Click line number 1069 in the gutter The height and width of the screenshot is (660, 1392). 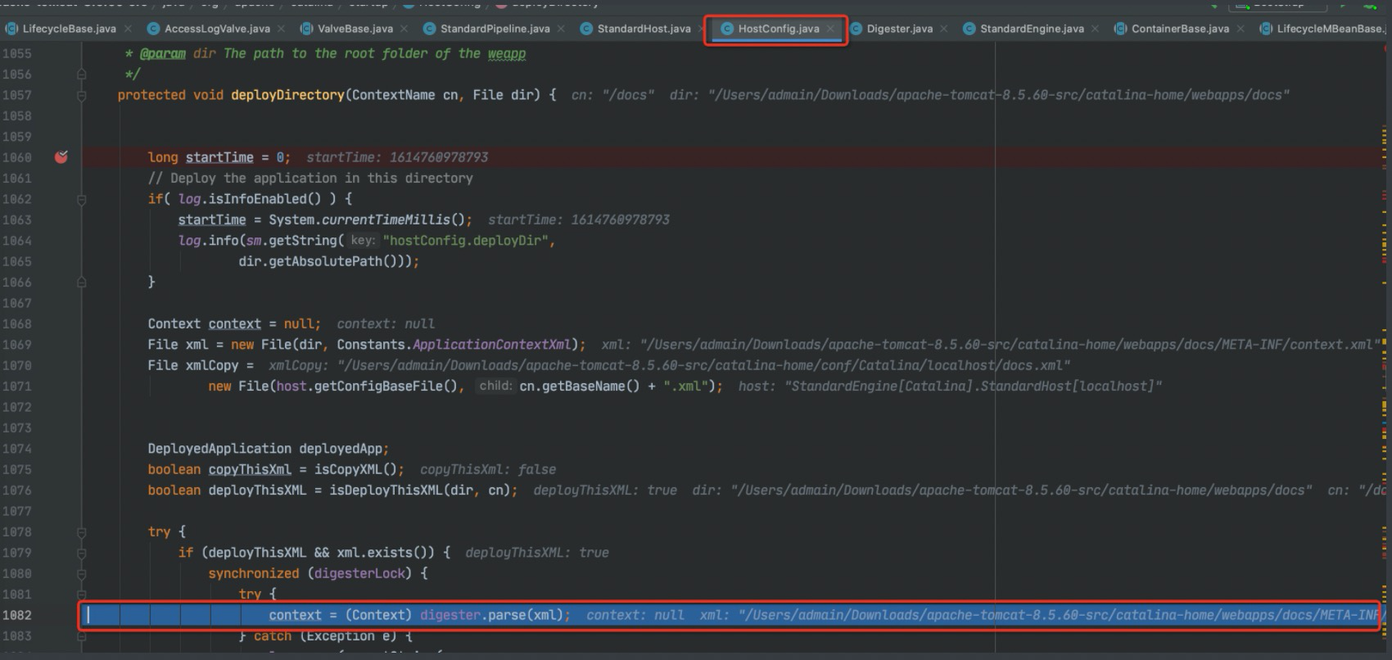17,345
